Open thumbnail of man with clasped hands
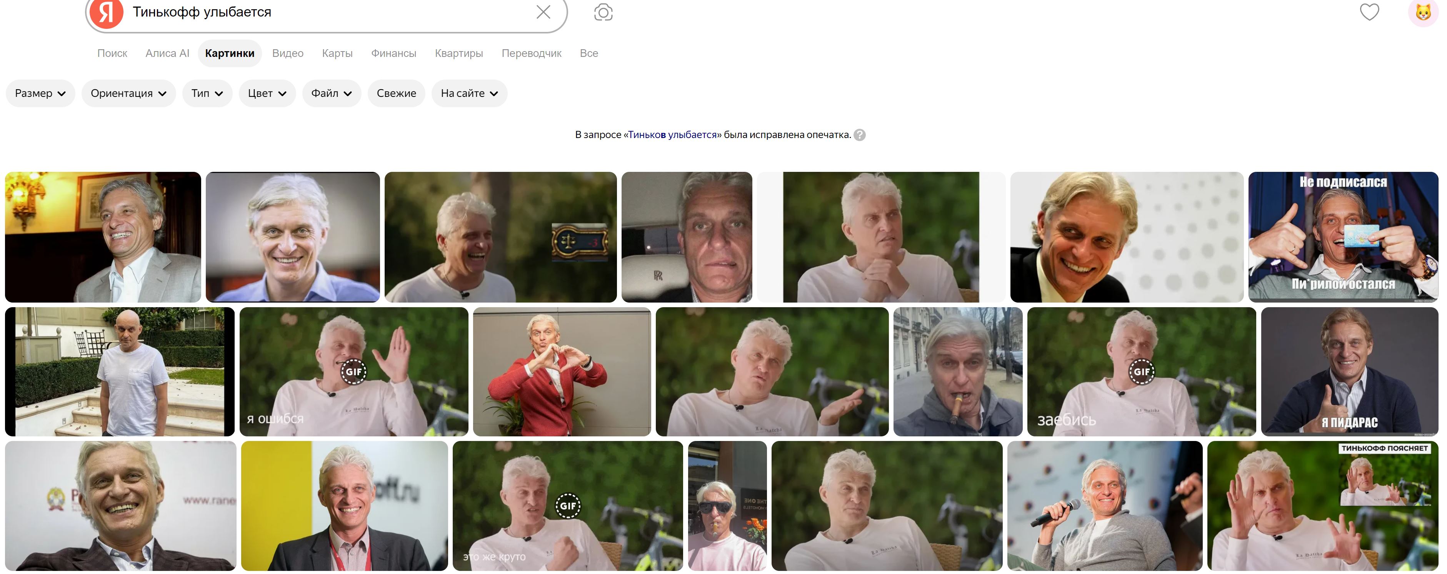The image size is (1447, 574). click(x=881, y=237)
